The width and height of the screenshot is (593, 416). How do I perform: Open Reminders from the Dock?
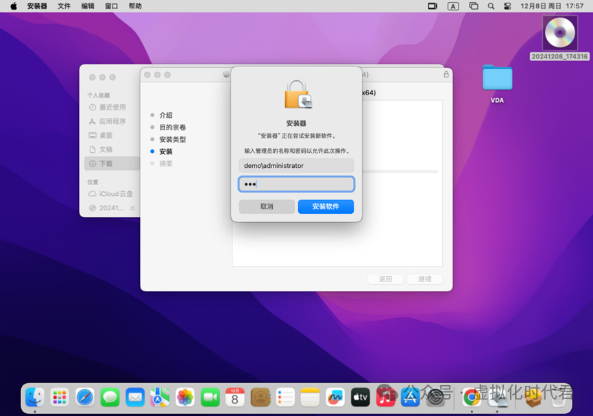(285, 397)
